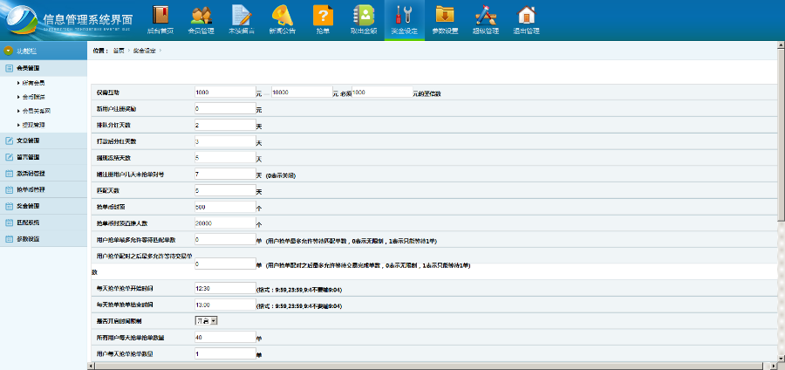The width and height of the screenshot is (785, 370).
Task: Collapse the 功能栏 sidebar header arrow
Action: (x=9, y=51)
